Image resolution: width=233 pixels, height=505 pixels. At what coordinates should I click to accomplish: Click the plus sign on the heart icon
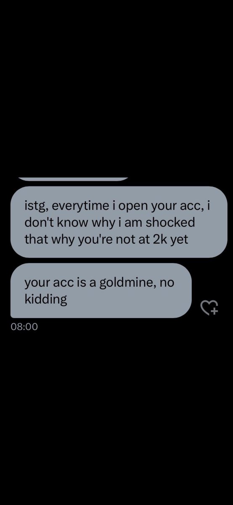pyautogui.click(x=214, y=311)
